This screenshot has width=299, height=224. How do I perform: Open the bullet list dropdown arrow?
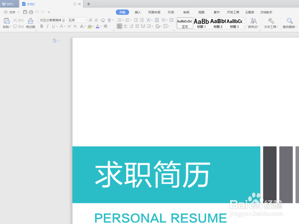(123, 20)
